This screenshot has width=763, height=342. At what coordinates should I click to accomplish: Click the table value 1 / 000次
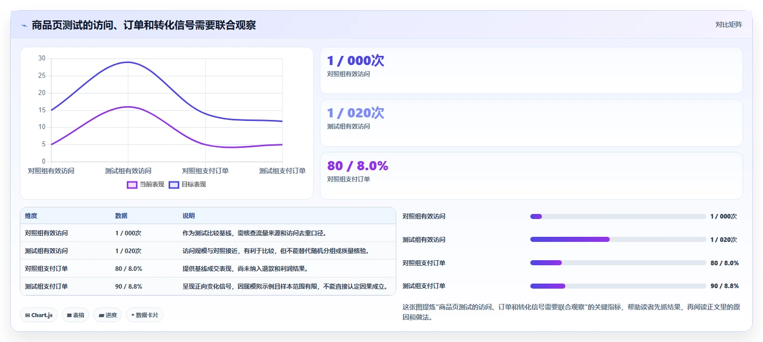click(x=128, y=233)
